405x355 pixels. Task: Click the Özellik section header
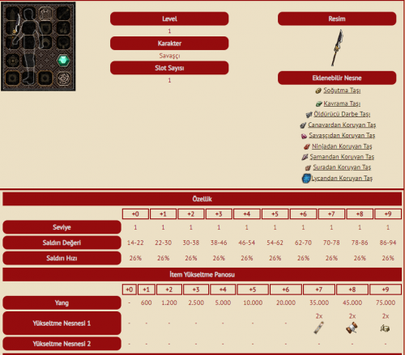click(202, 199)
